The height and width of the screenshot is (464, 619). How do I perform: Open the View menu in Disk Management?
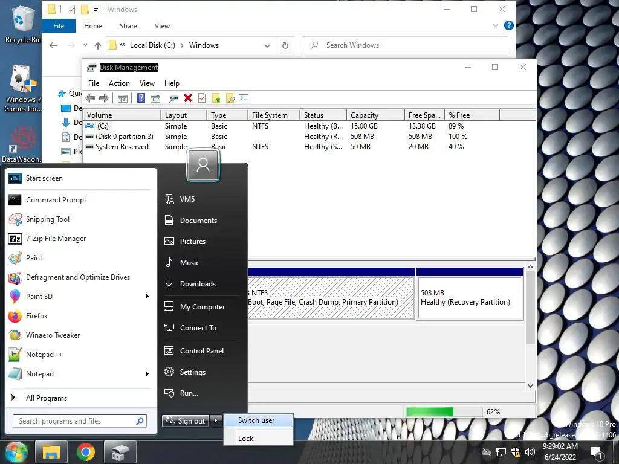147,83
